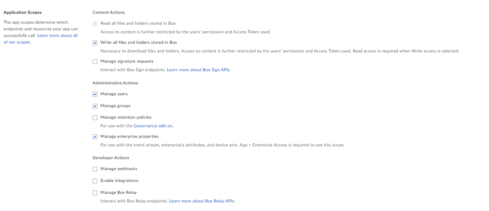Click the Manage webhooks label text
The image size is (489, 211).
pyautogui.click(x=119, y=169)
